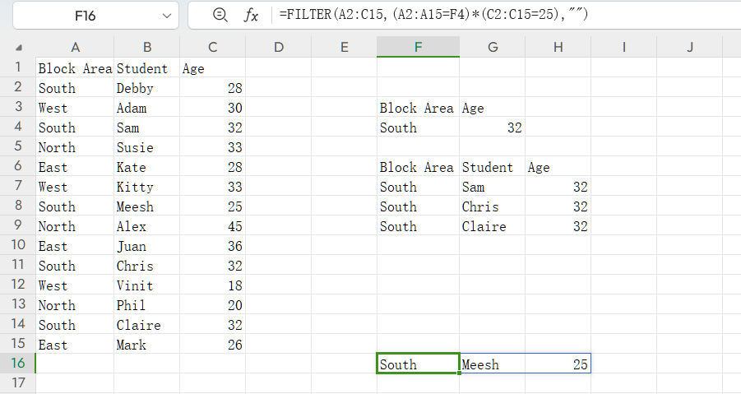Select column J header
Image resolution: width=741 pixels, height=394 pixels.
point(690,47)
